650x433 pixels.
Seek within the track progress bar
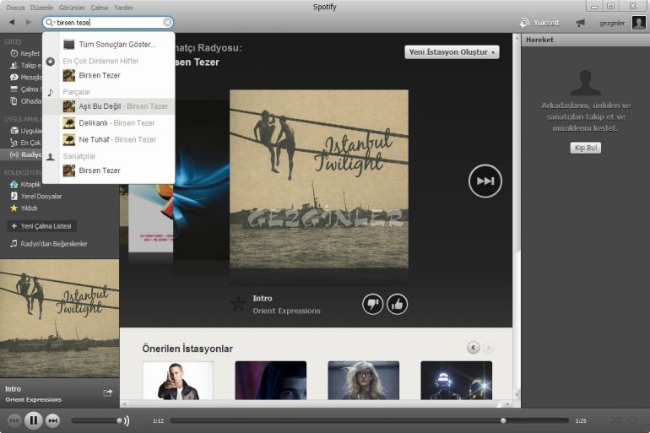pyautogui.click(x=369, y=420)
